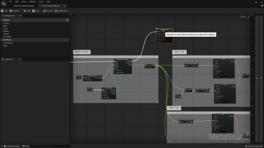Screen dimensions: 264x148
Task: Select the BPM input
Action: [5, 26]
